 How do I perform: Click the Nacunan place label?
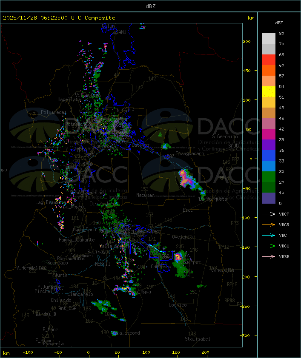[x=145, y=195]
